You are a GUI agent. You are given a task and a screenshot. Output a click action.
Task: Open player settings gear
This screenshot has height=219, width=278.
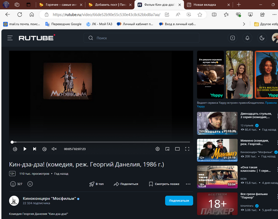158,149
